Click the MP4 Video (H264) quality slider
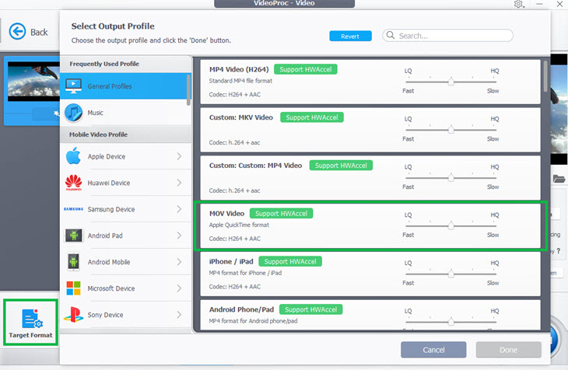The image size is (568, 370). click(x=451, y=82)
